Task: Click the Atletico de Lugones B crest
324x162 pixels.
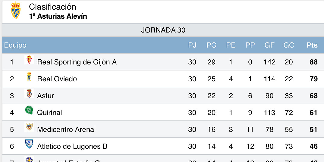Action: (x=29, y=144)
